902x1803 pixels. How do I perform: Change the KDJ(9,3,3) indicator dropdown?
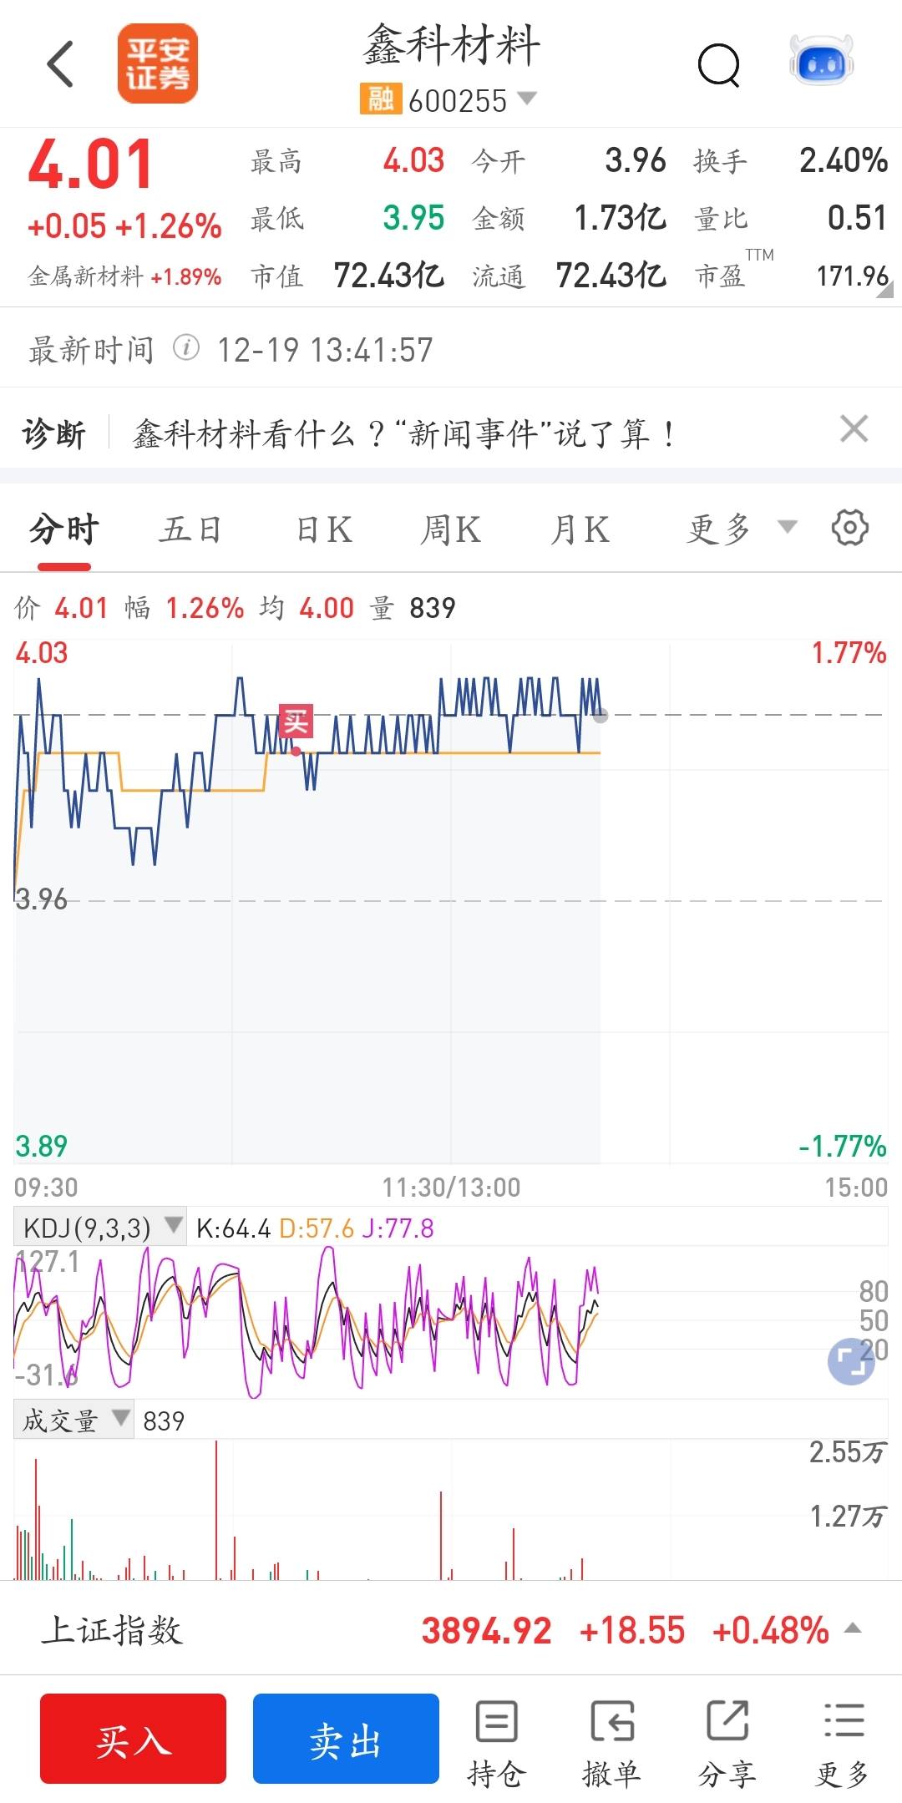point(99,1228)
